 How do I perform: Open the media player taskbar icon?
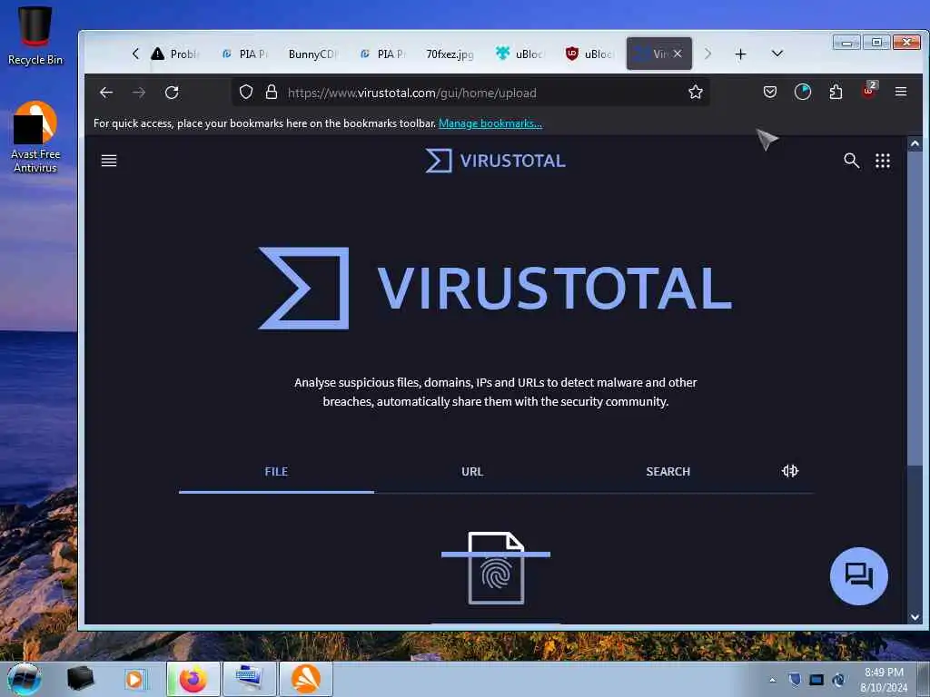coord(134,679)
